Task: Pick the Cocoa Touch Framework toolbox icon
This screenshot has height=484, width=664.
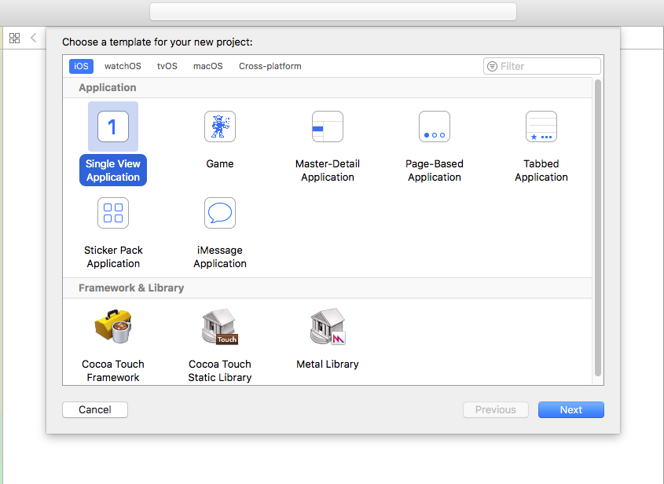Action: [x=113, y=327]
